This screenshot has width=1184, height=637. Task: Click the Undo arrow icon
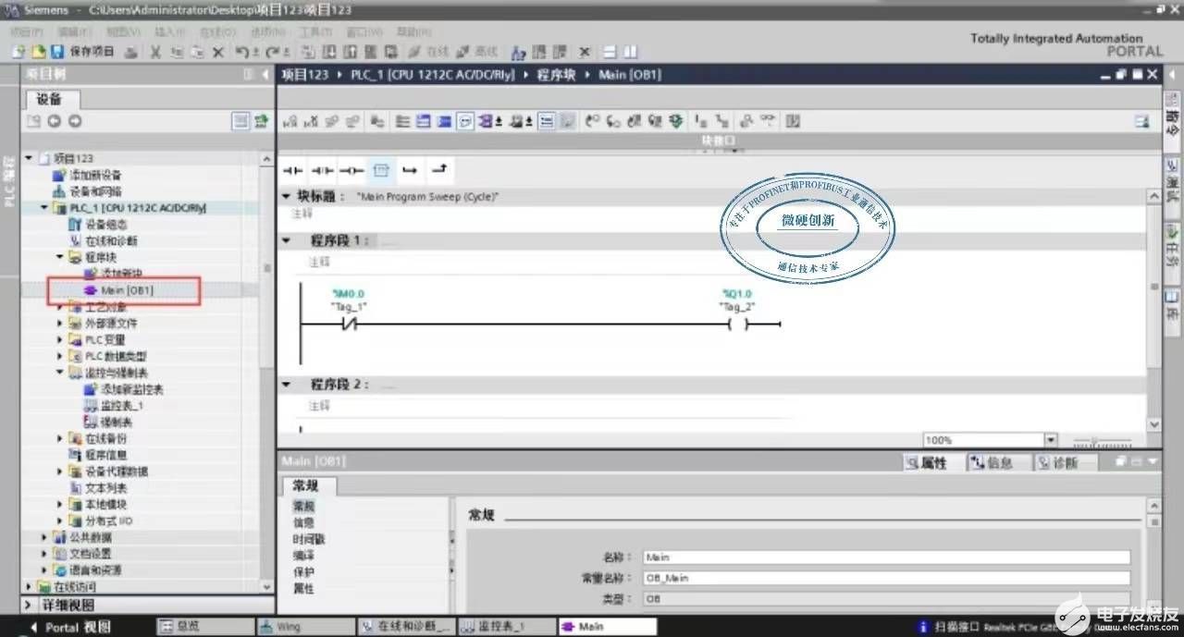[x=242, y=52]
